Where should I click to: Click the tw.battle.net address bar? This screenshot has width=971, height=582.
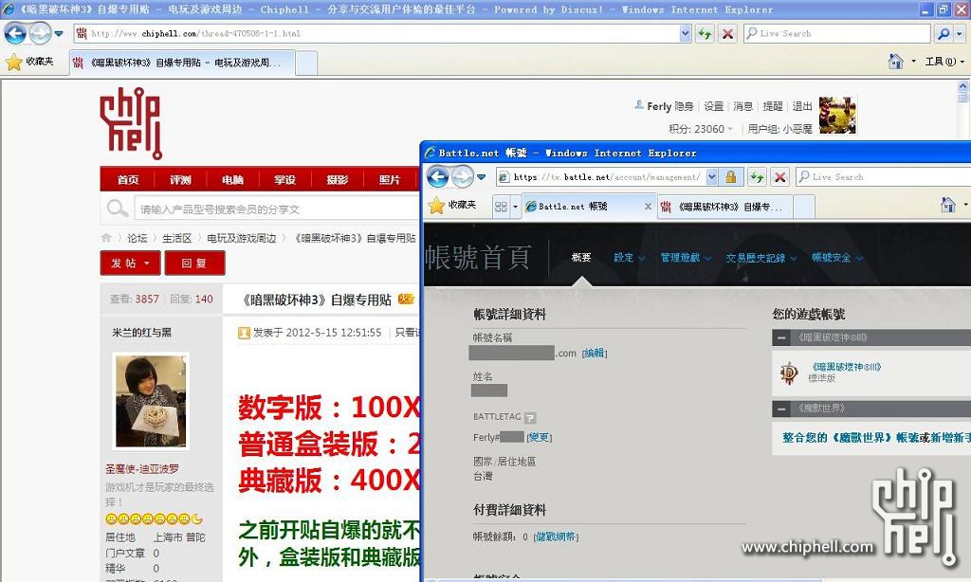tap(600, 177)
